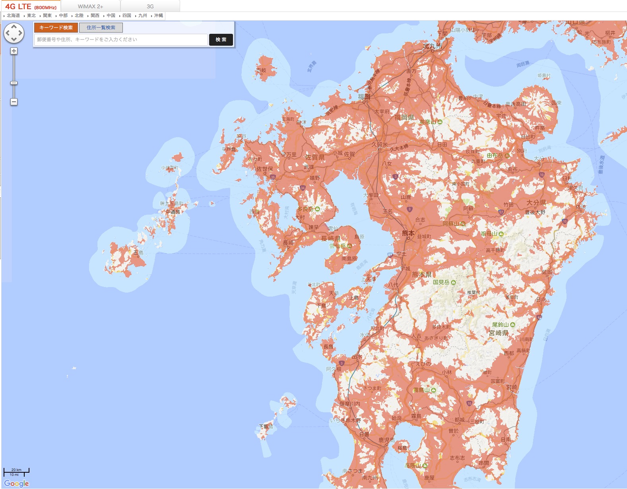Image resolution: width=627 pixels, height=489 pixels.
Task: Go to the 沖縄 region link
Action: (158, 16)
